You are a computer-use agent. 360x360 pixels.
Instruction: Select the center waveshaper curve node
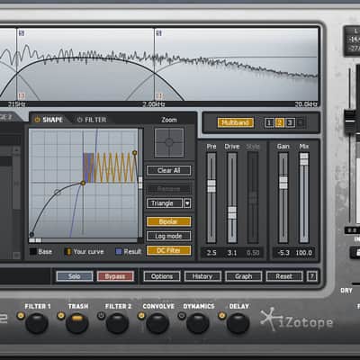83,183
